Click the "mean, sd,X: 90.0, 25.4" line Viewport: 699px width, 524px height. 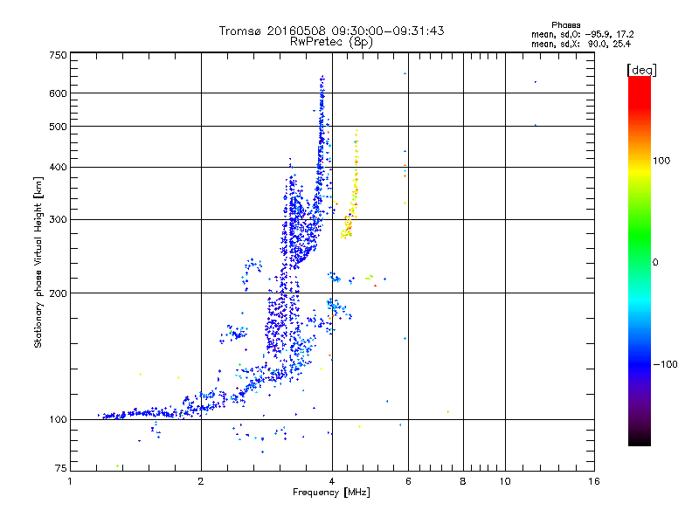click(581, 44)
